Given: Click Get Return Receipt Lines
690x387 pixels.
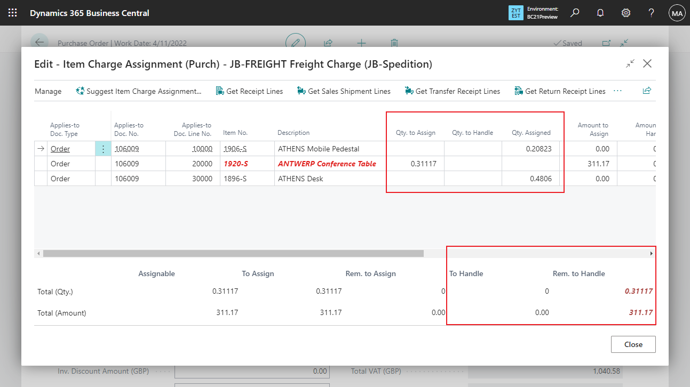Looking at the screenshot, I should point(560,91).
